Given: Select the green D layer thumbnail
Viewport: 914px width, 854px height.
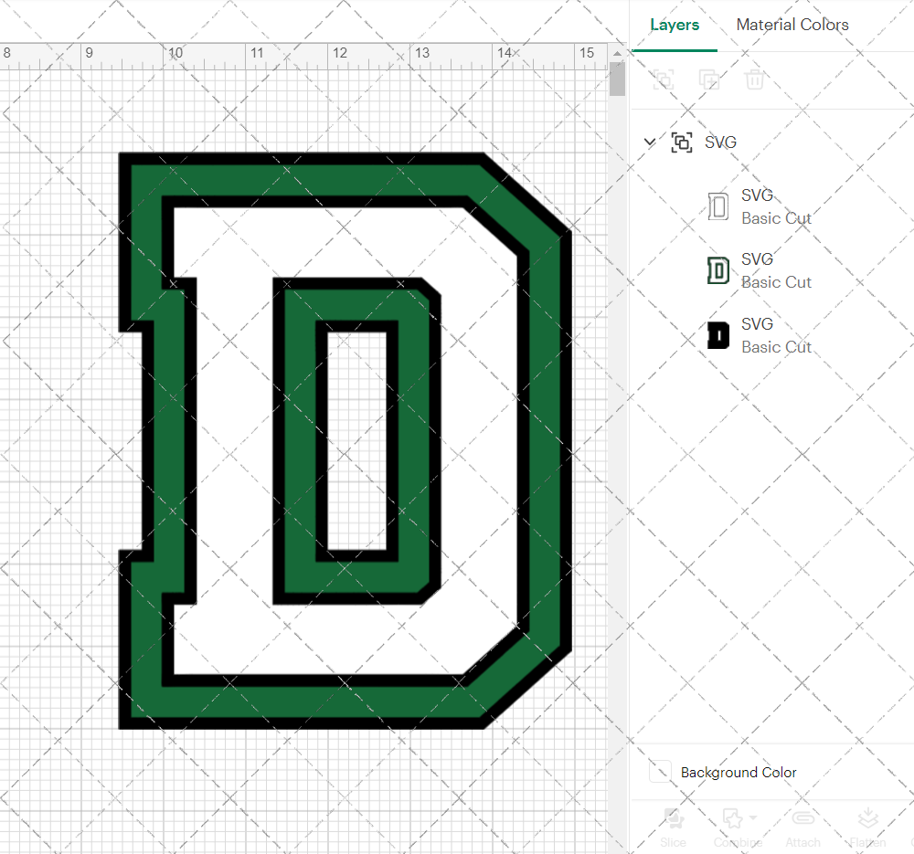Looking at the screenshot, I should (x=718, y=271).
